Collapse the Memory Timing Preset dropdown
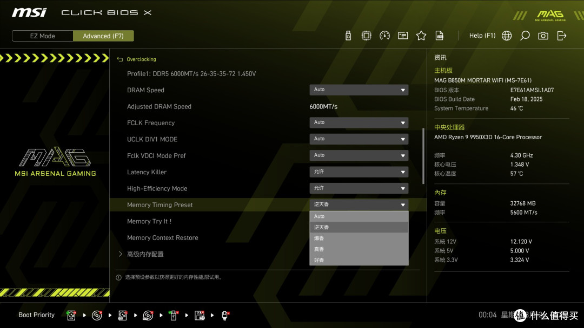The image size is (584, 328). click(359, 204)
